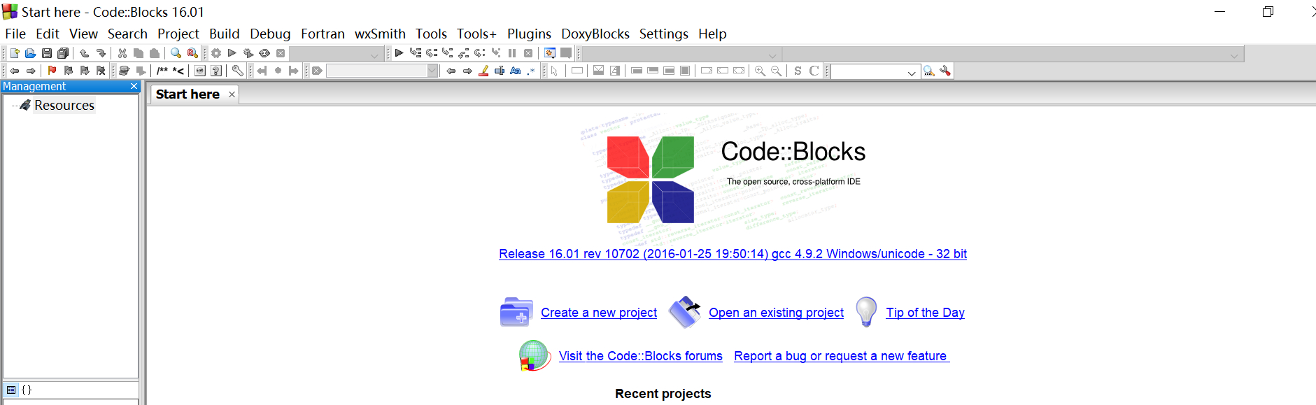Click the Match case Aa icon
The image size is (1316, 405).
pos(516,71)
